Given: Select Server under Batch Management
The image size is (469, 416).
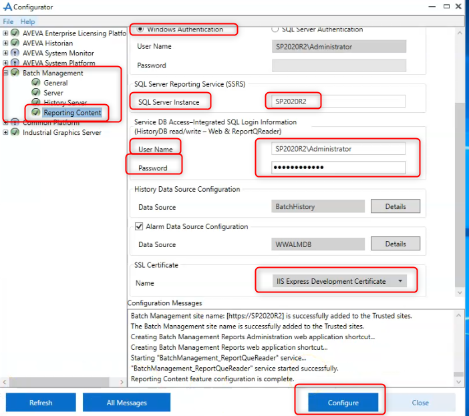Looking at the screenshot, I should coord(53,93).
